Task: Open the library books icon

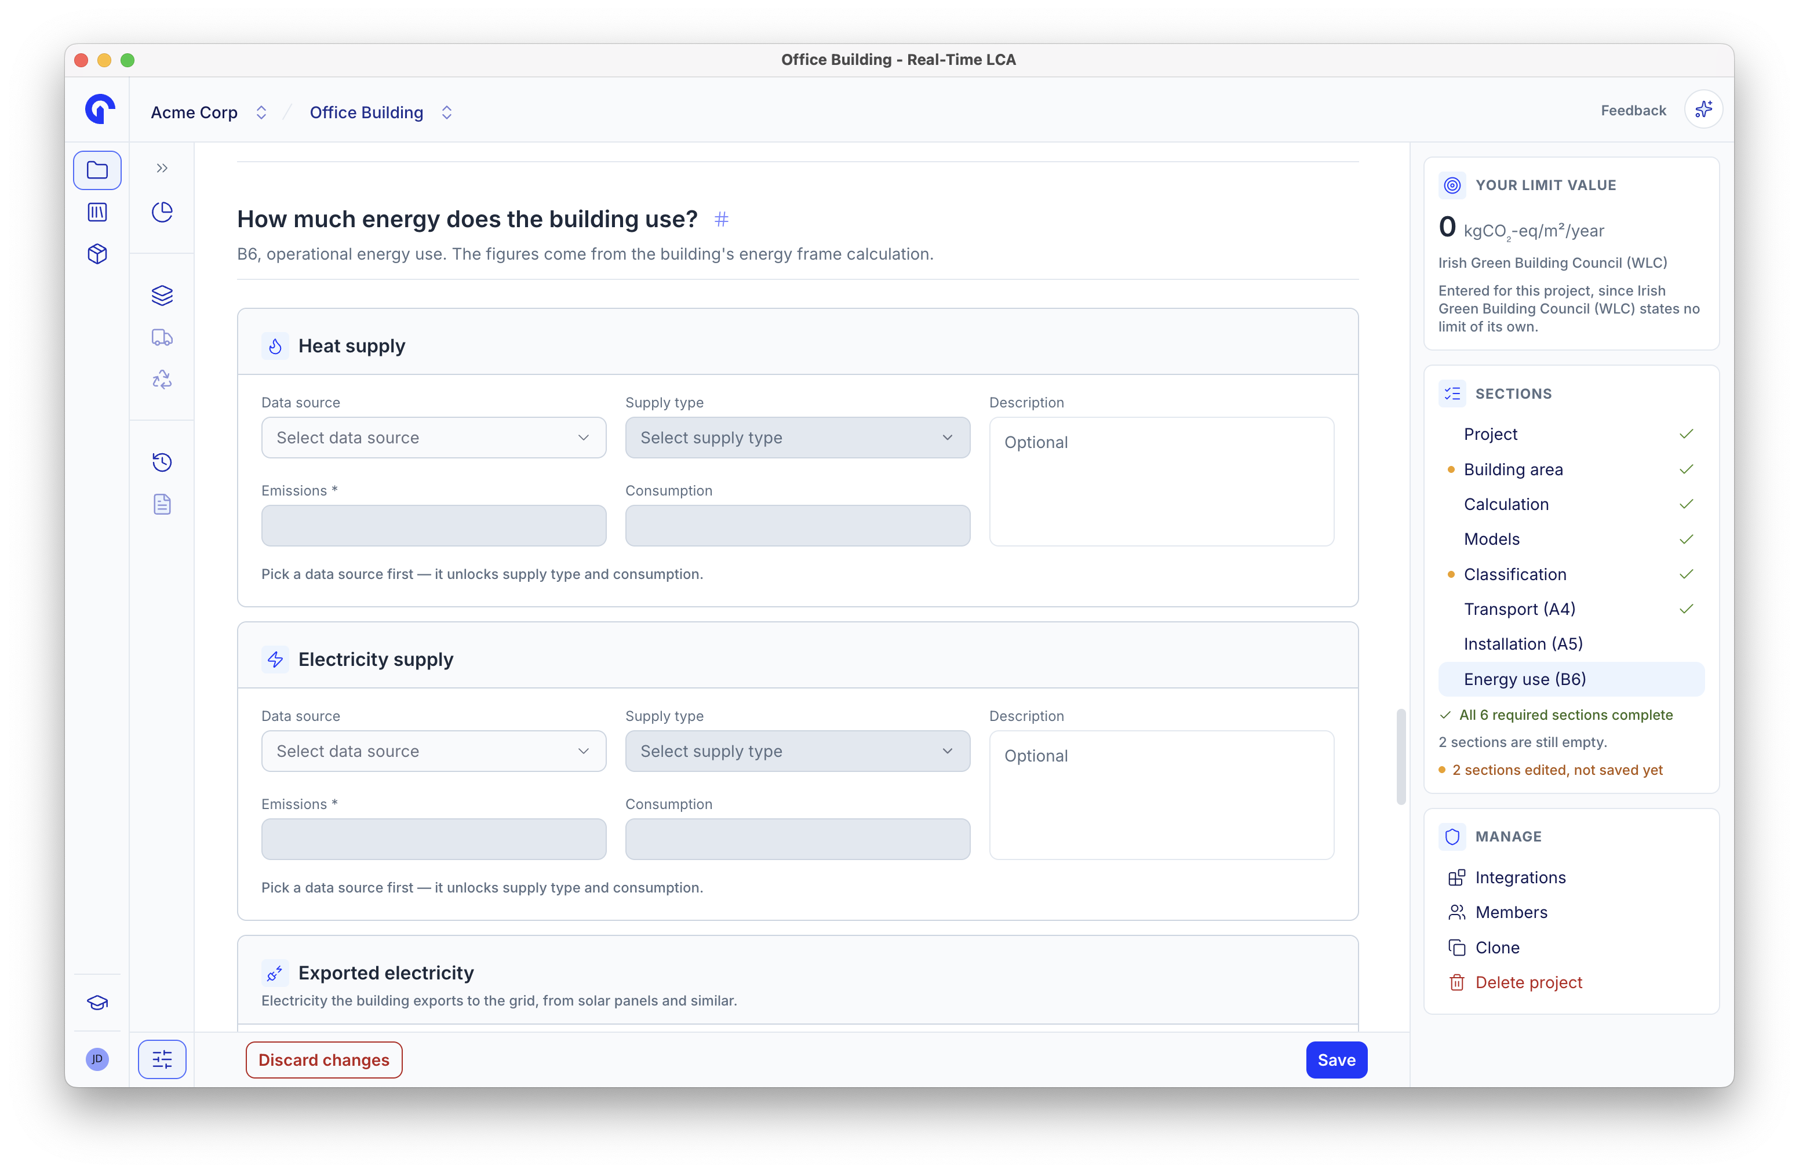Action: click(97, 212)
